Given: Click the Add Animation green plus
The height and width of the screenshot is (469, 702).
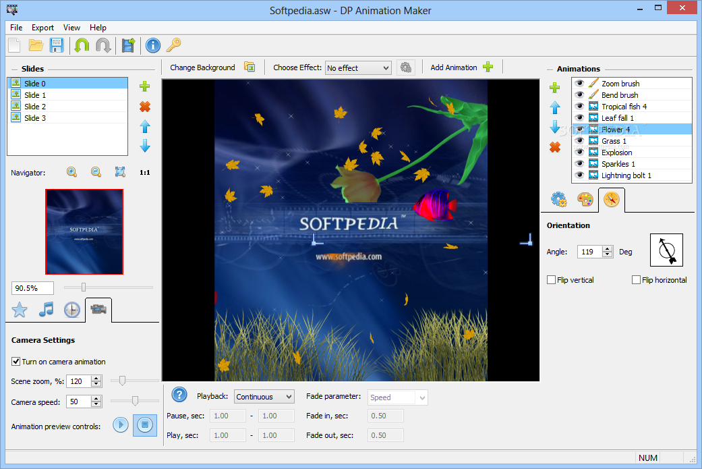Looking at the screenshot, I should click(488, 67).
